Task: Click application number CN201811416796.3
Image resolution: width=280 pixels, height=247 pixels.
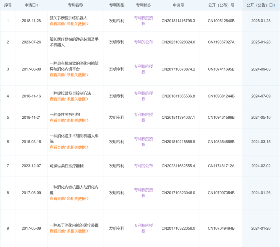Action: pos(178,21)
